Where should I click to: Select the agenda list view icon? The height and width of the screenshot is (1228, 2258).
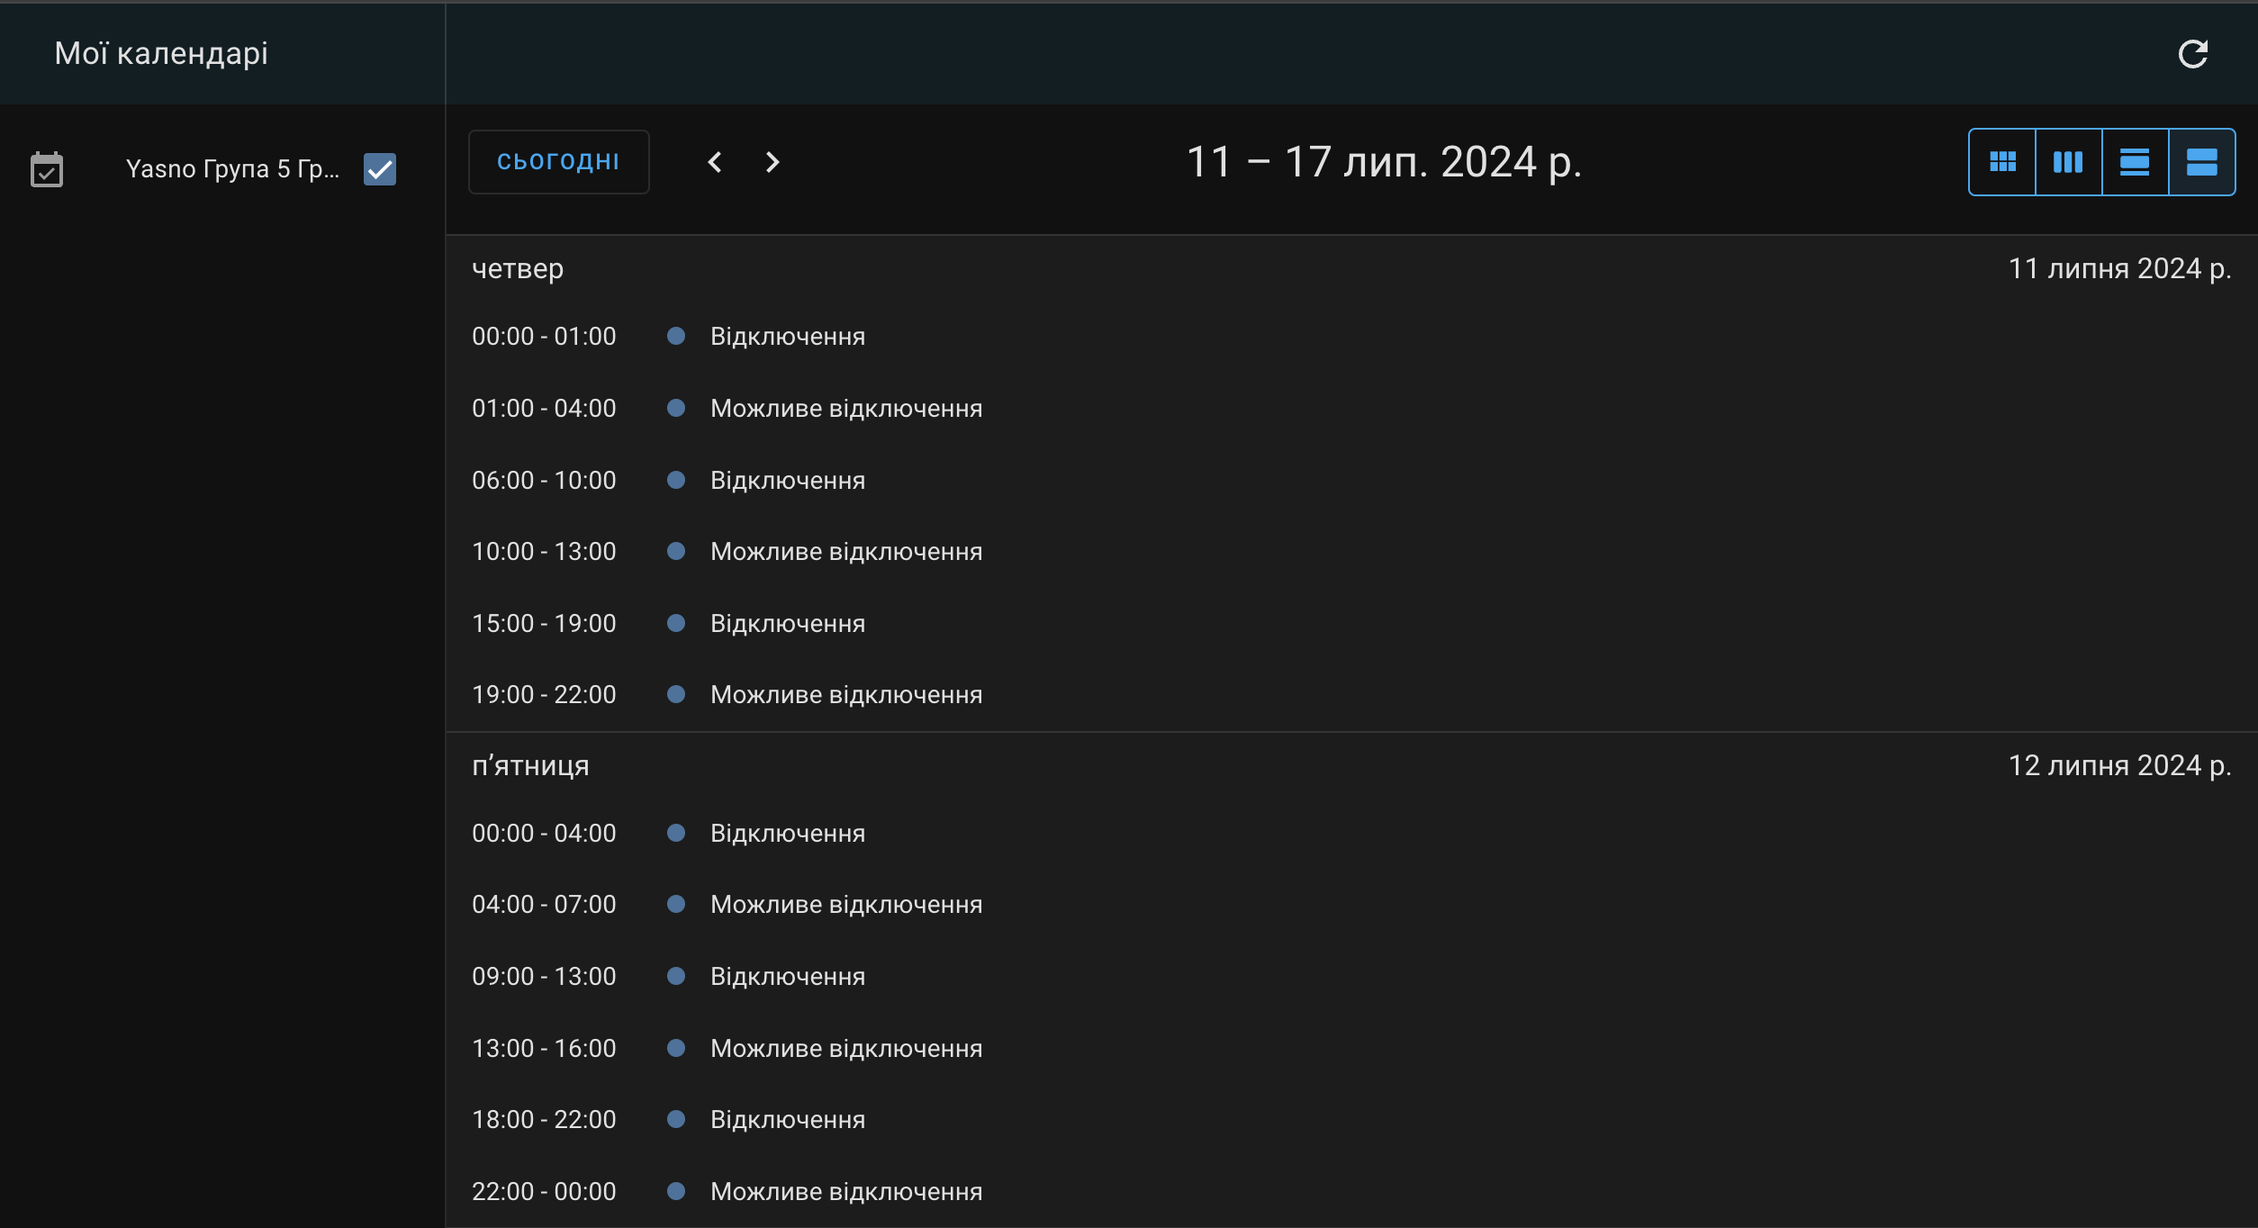(2201, 162)
